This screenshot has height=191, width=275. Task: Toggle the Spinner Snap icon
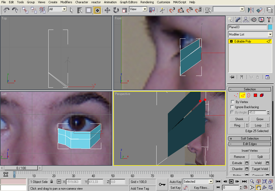(x=198, y=10)
